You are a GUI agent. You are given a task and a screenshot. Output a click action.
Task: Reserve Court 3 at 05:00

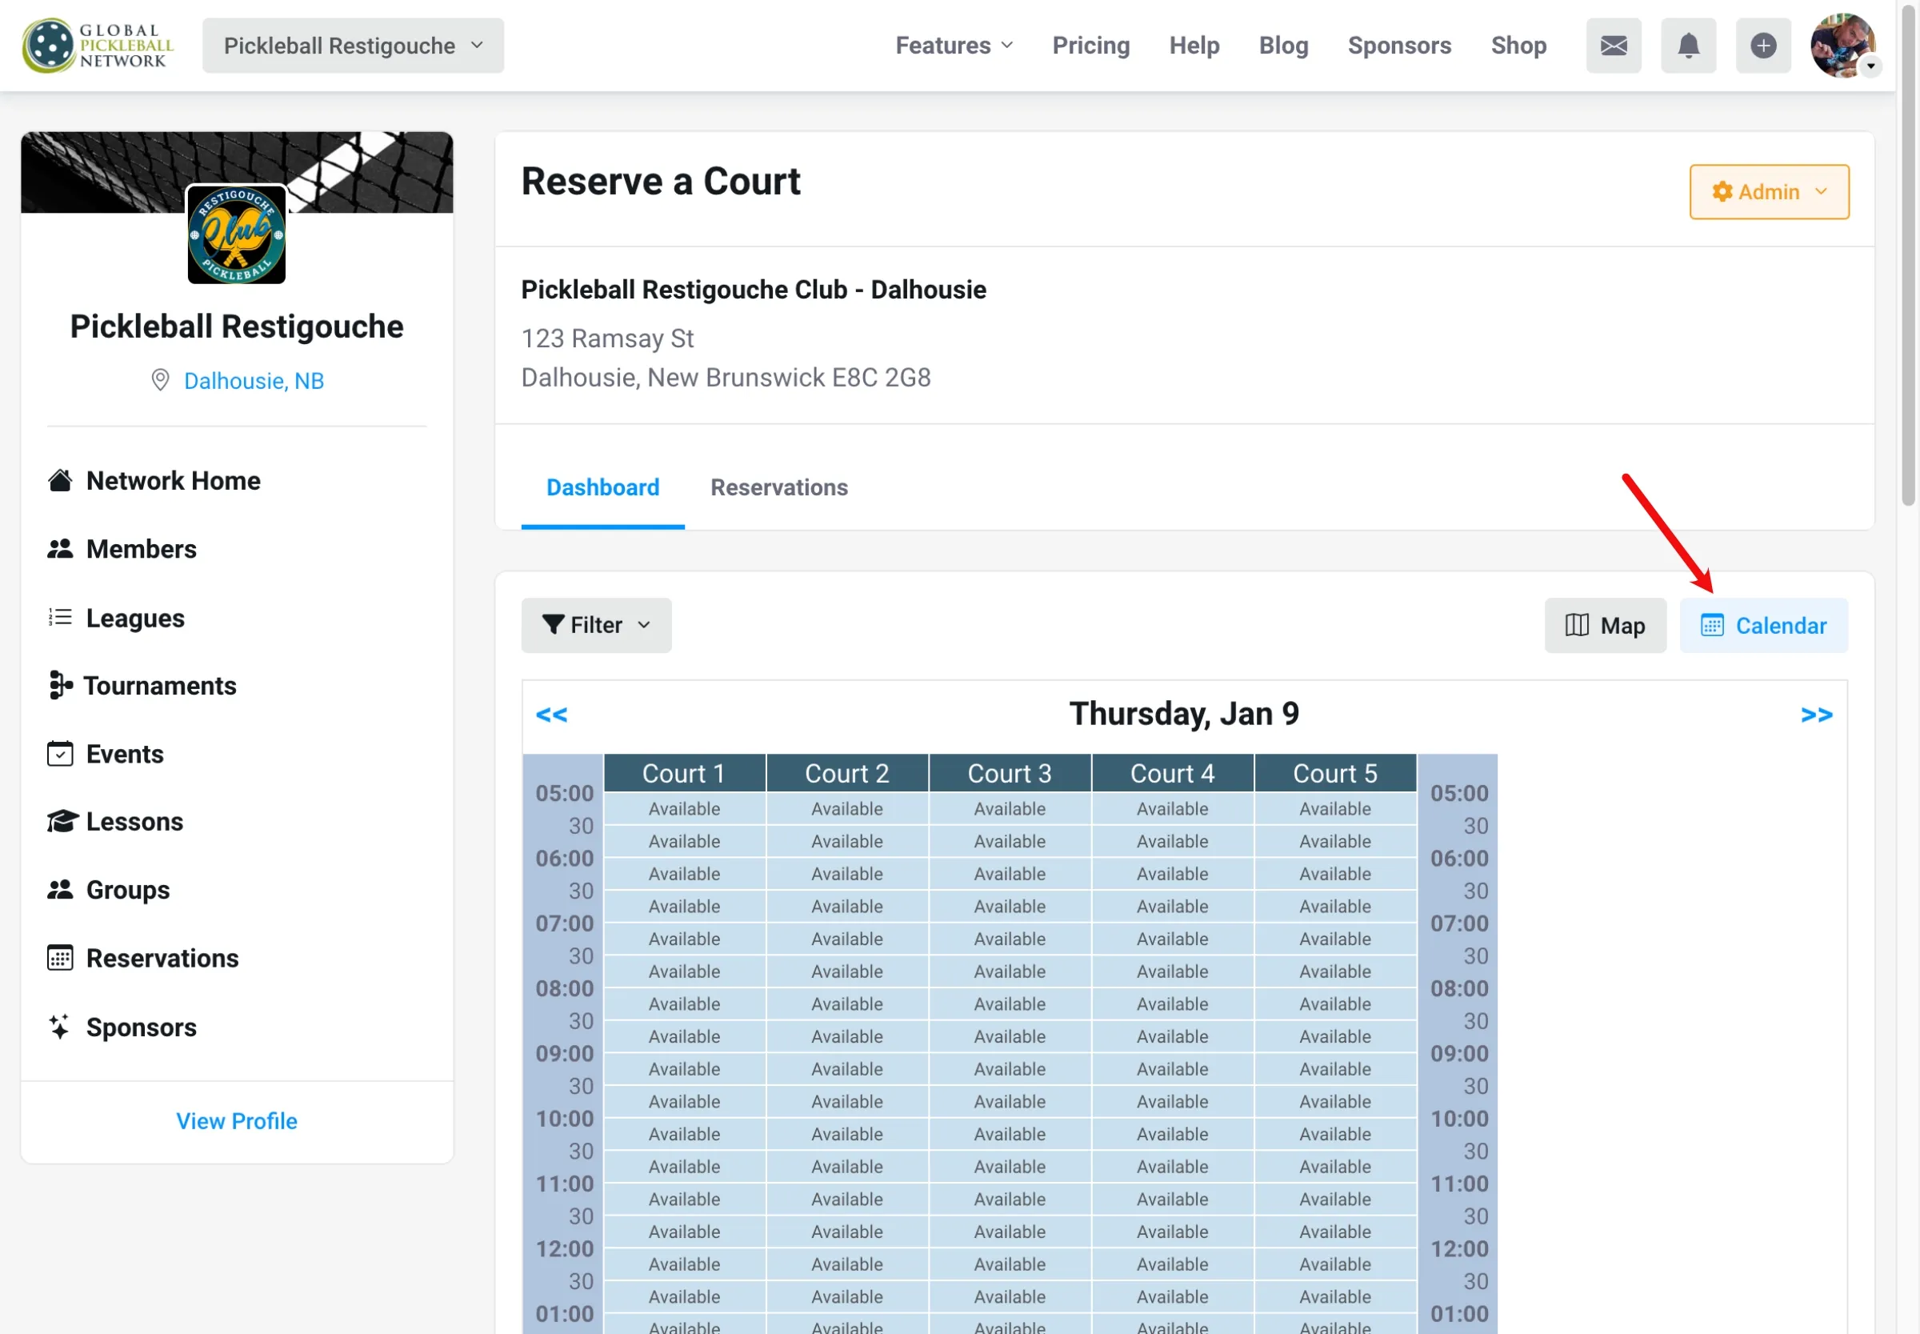point(1010,809)
